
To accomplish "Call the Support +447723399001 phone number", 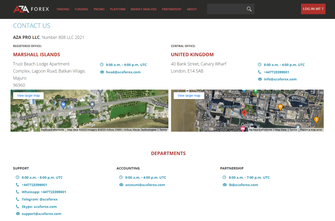I will 34,185.
